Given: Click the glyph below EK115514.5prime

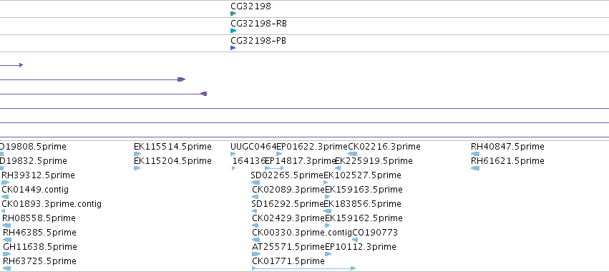Looking at the screenshot, I should [137, 154].
